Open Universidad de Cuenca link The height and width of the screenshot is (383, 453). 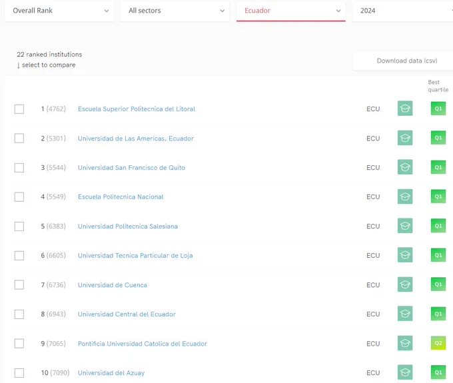pos(113,285)
